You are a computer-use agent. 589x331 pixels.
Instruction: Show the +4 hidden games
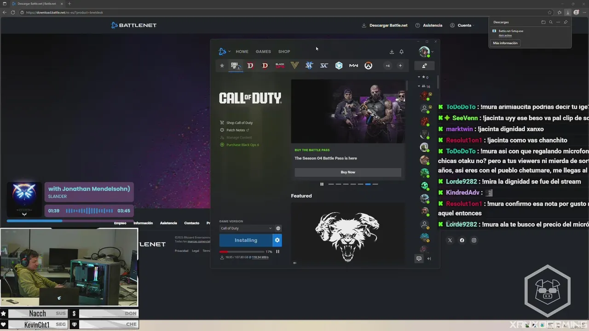387,66
